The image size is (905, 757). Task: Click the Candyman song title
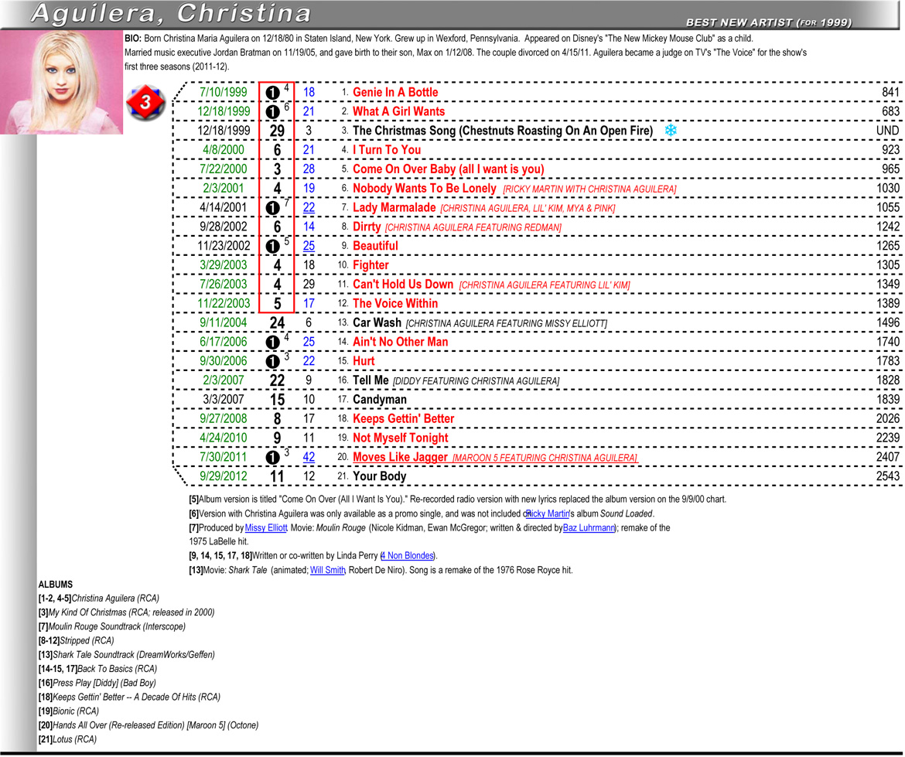pos(380,400)
